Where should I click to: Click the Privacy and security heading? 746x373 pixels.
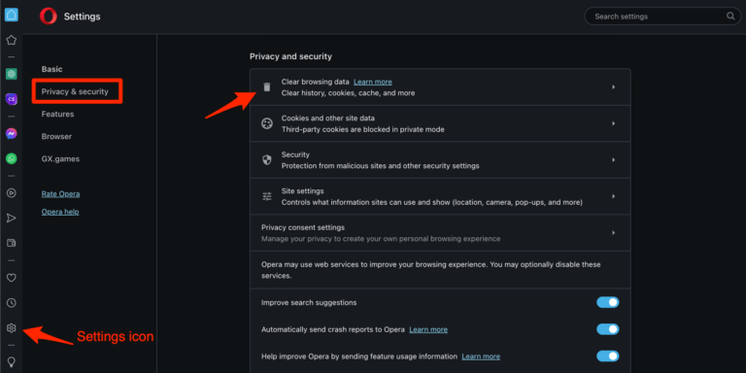pos(290,56)
